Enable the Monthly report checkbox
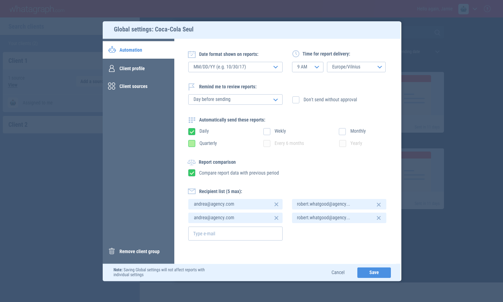The image size is (503, 302). 342,132
